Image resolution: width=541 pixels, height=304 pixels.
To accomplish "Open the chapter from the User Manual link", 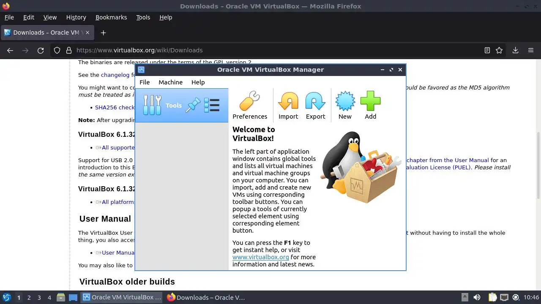I will tap(448, 160).
